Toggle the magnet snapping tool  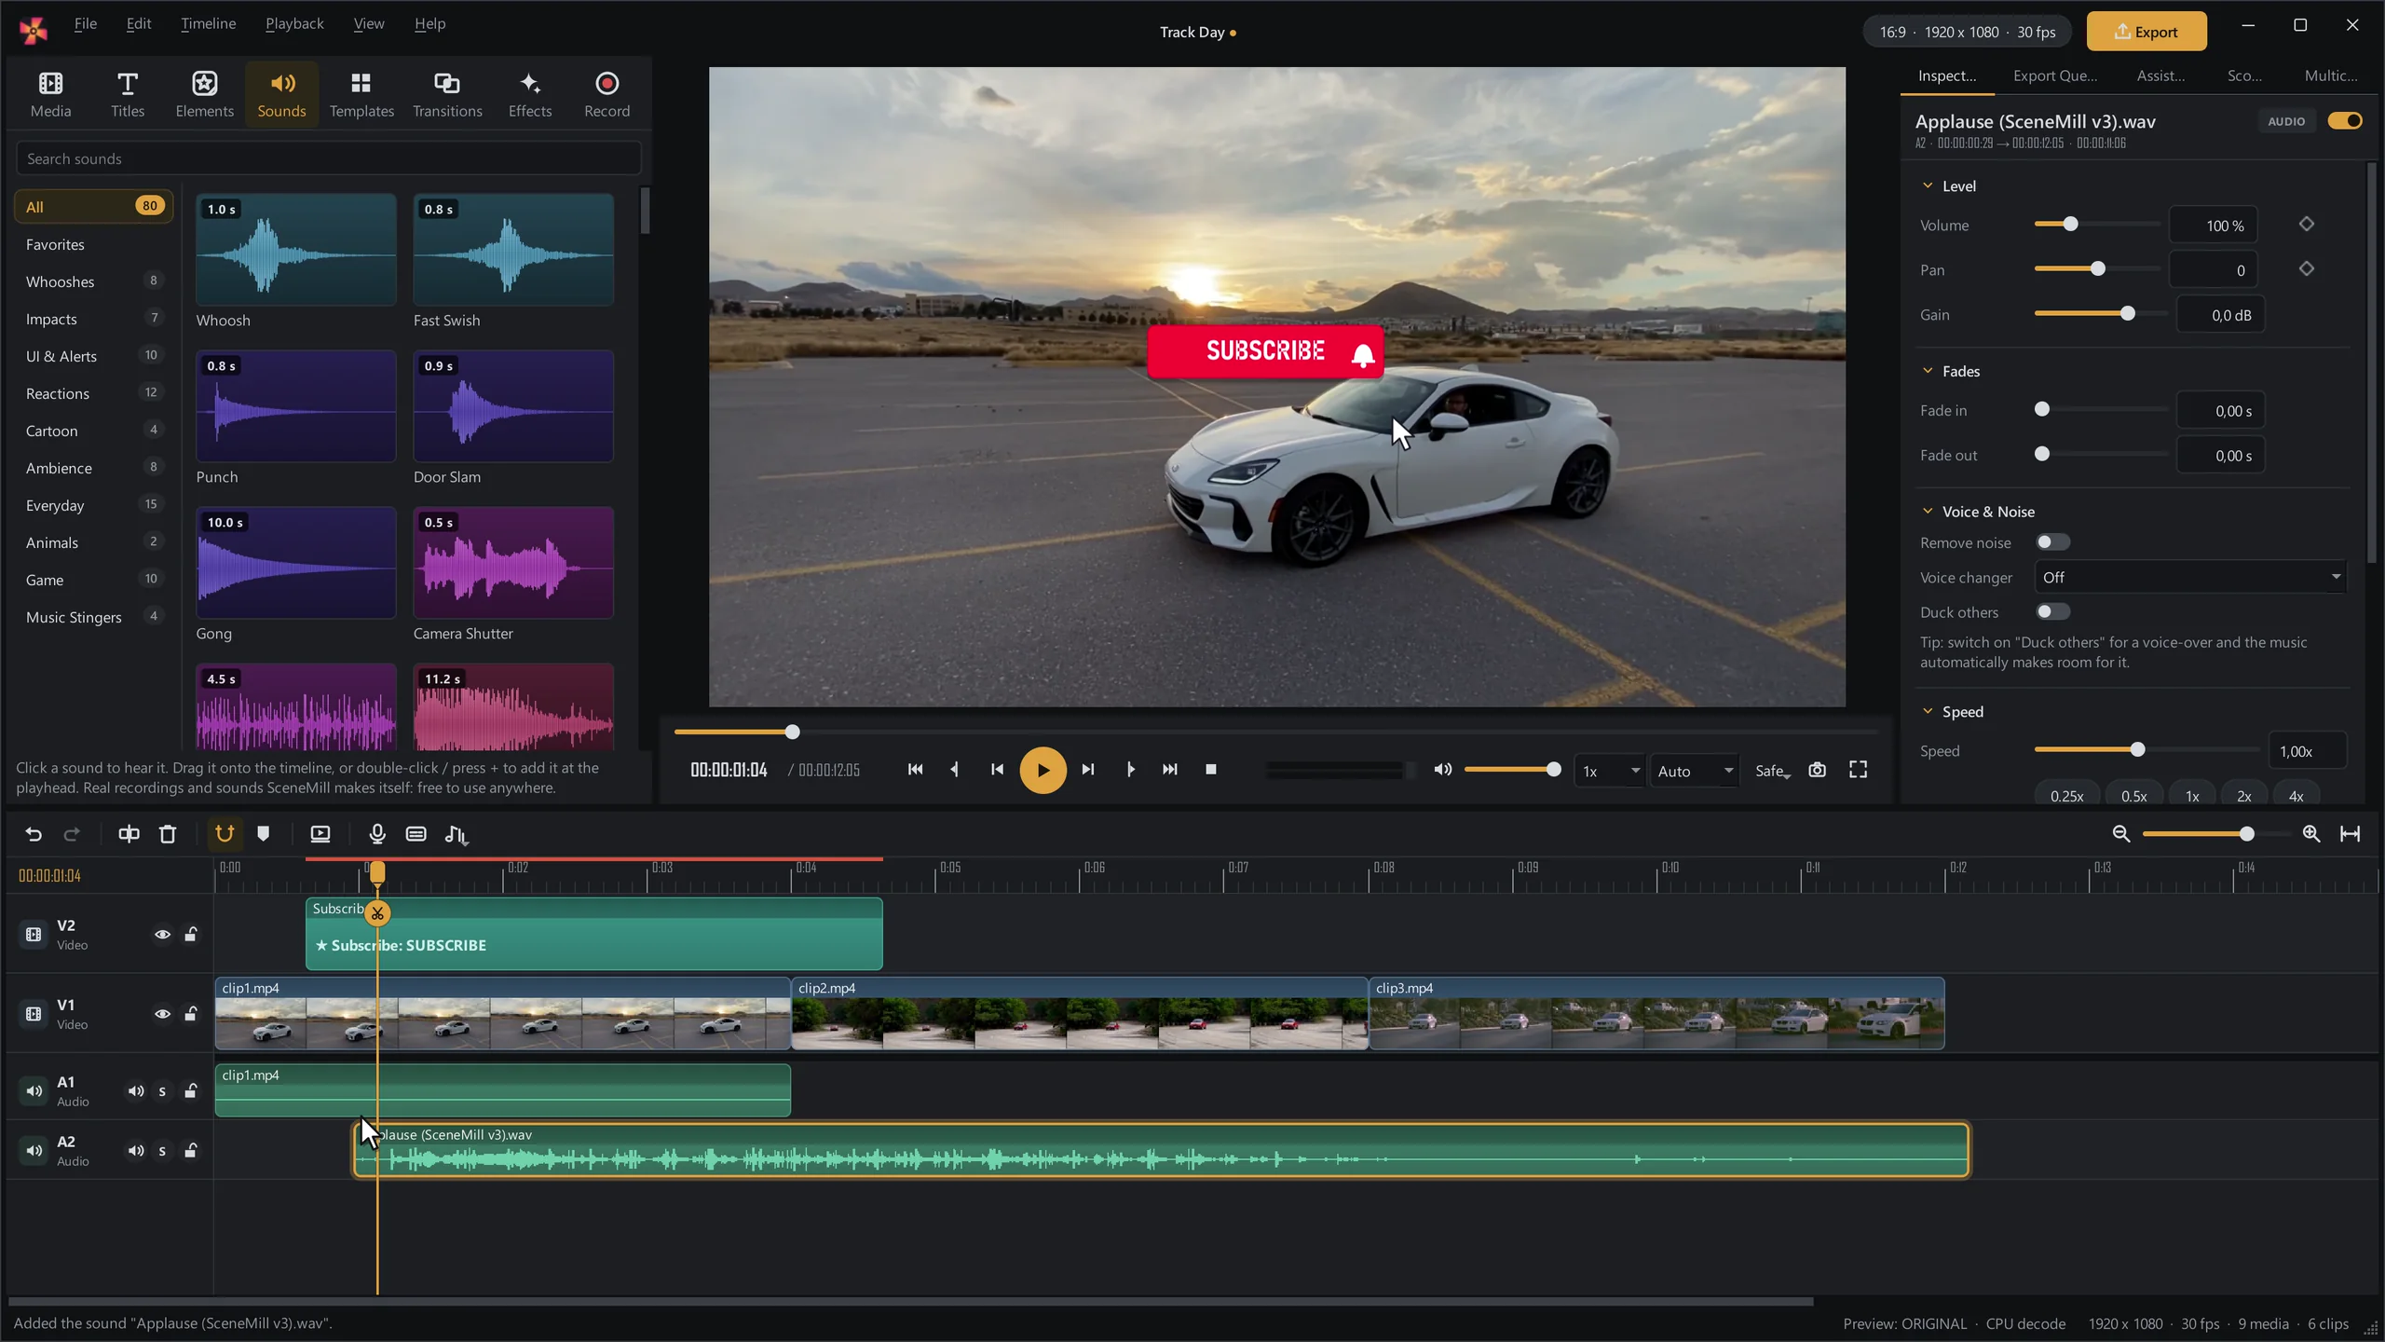pyautogui.click(x=225, y=834)
